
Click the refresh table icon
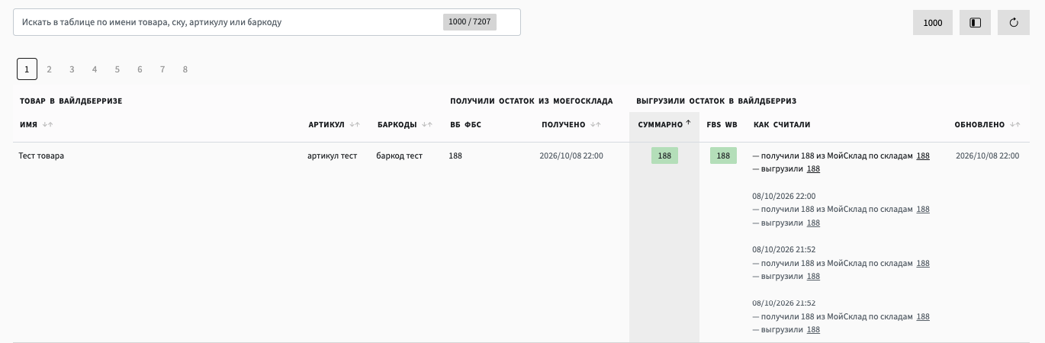point(1014,22)
